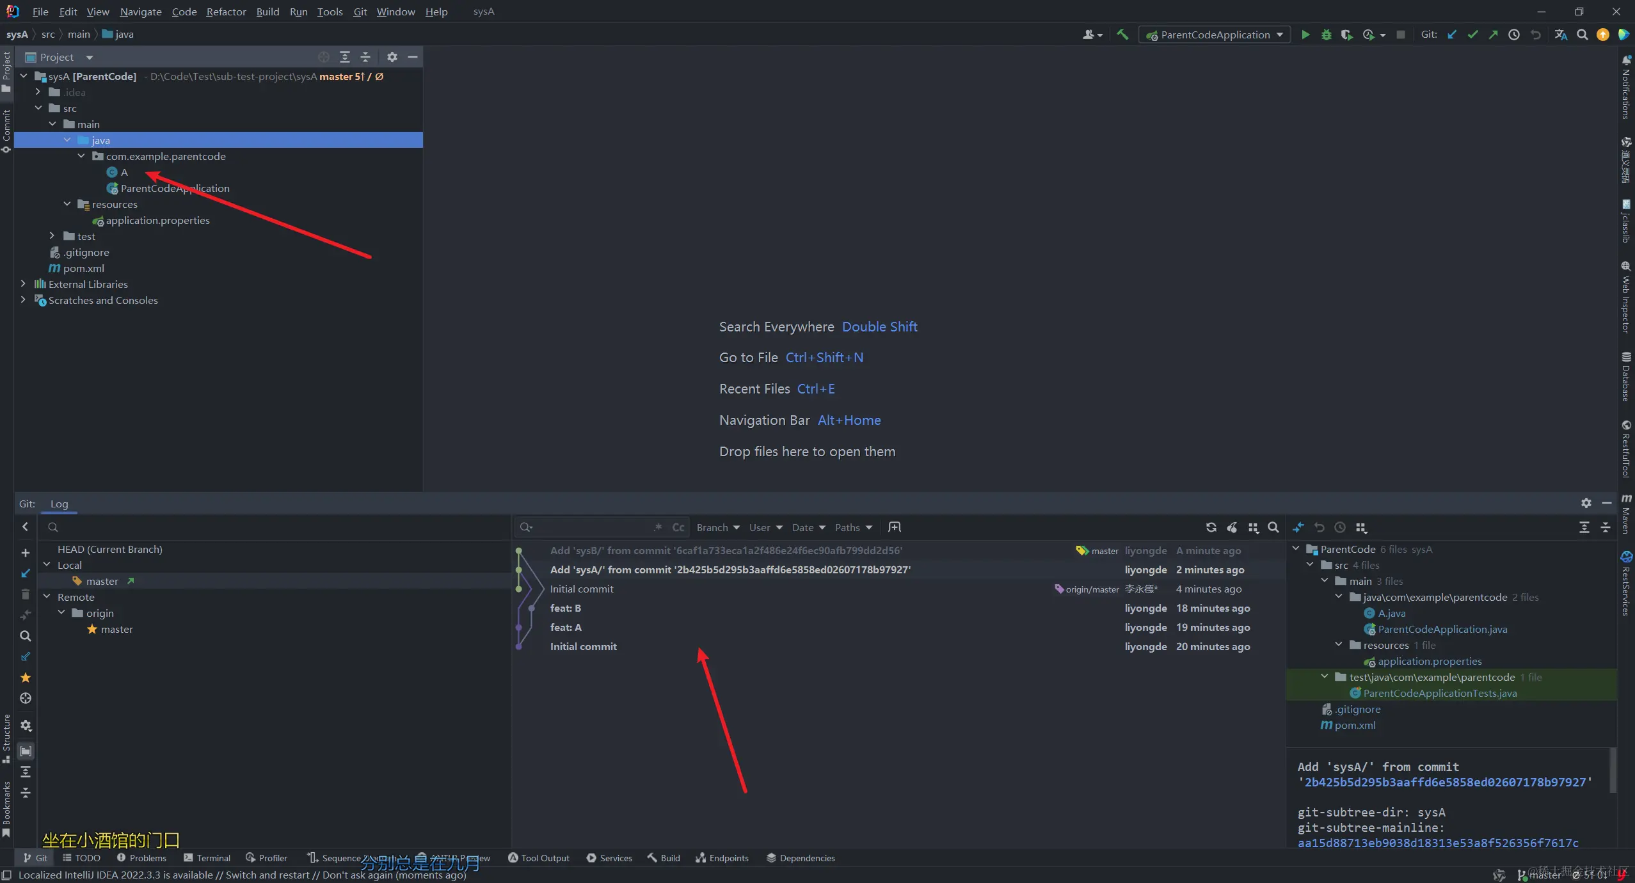This screenshot has width=1635, height=883.
Task: Open the Terminal tool window tab
Action: tap(207, 858)
